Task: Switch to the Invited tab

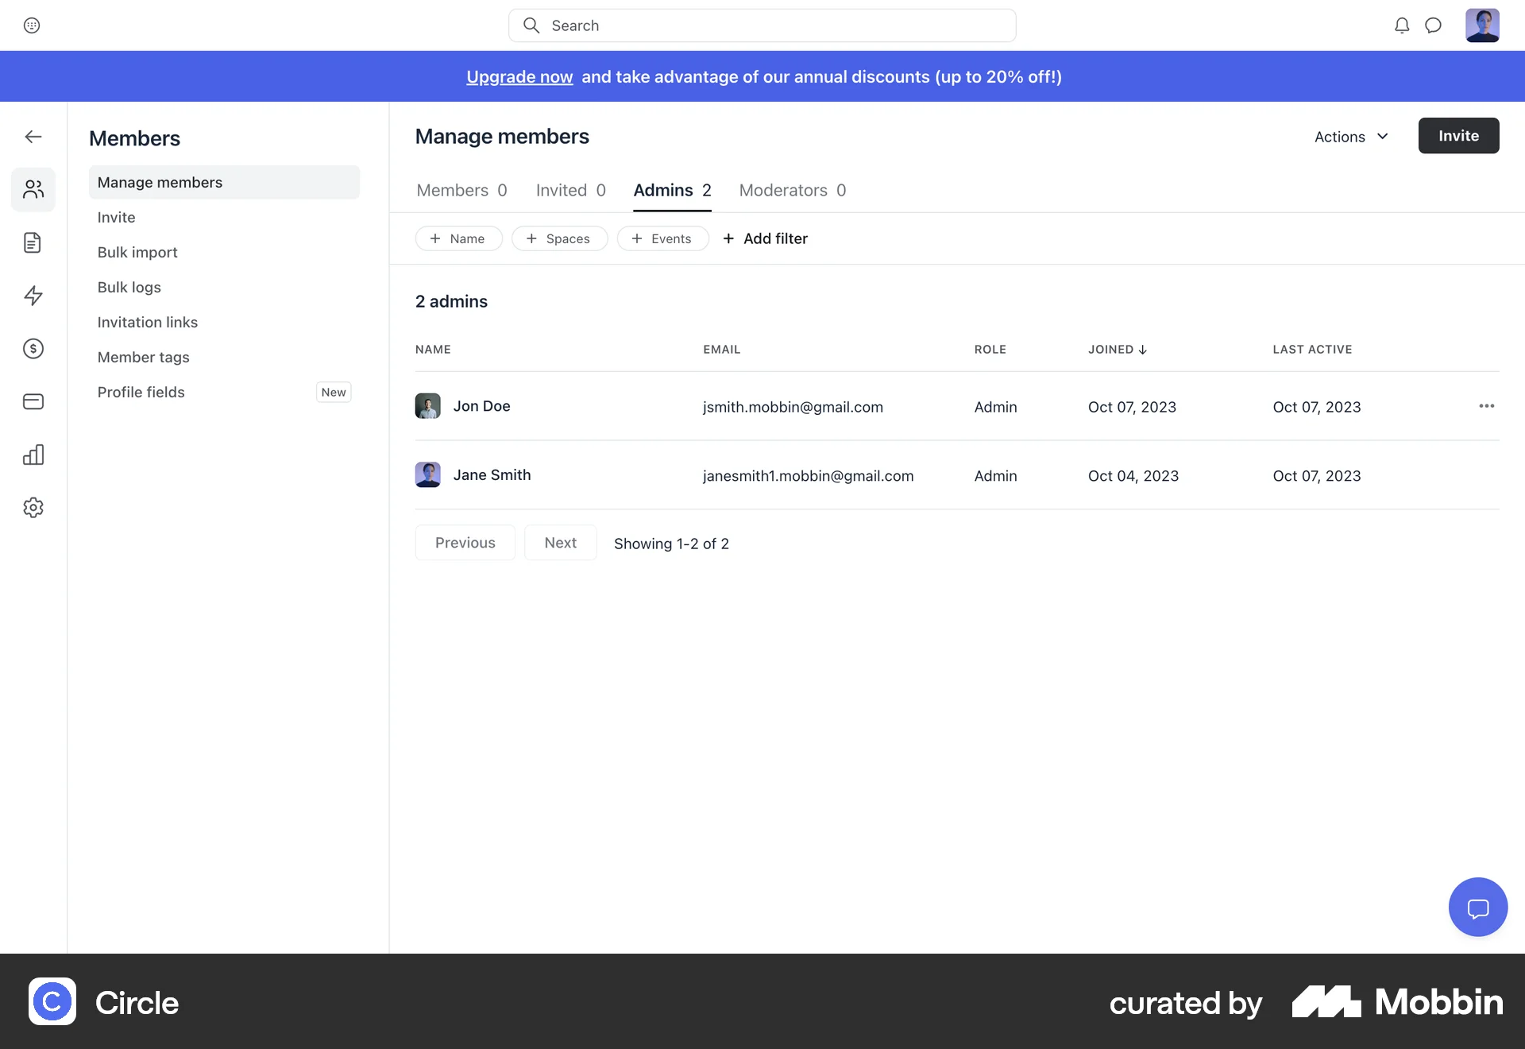Action: pos(570,190)
